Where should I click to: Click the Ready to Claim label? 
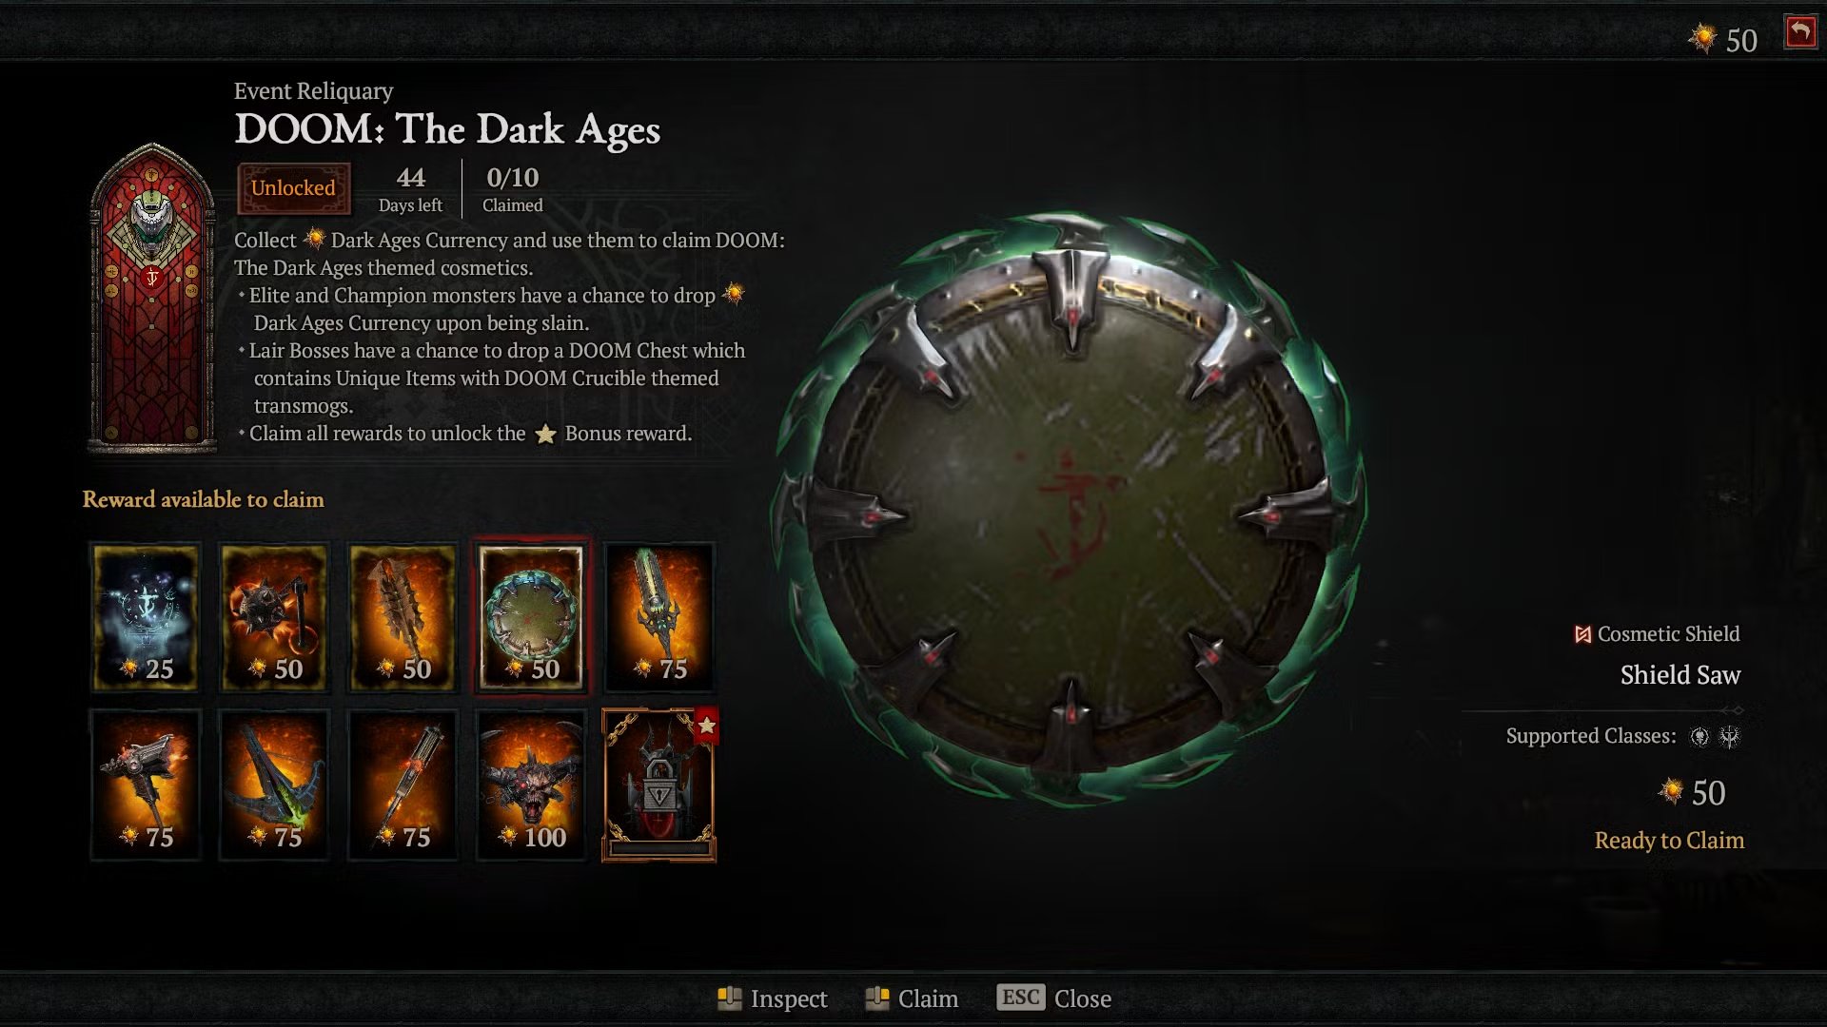pyautogui.click(x=1669, y=841)
